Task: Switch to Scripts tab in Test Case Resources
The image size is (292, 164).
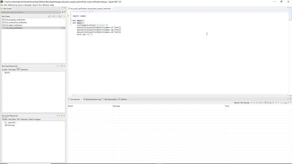Action: pos(5,70)
